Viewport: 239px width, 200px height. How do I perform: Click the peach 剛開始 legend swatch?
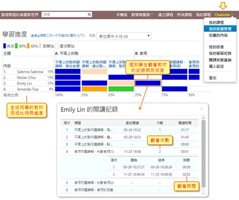40,46
